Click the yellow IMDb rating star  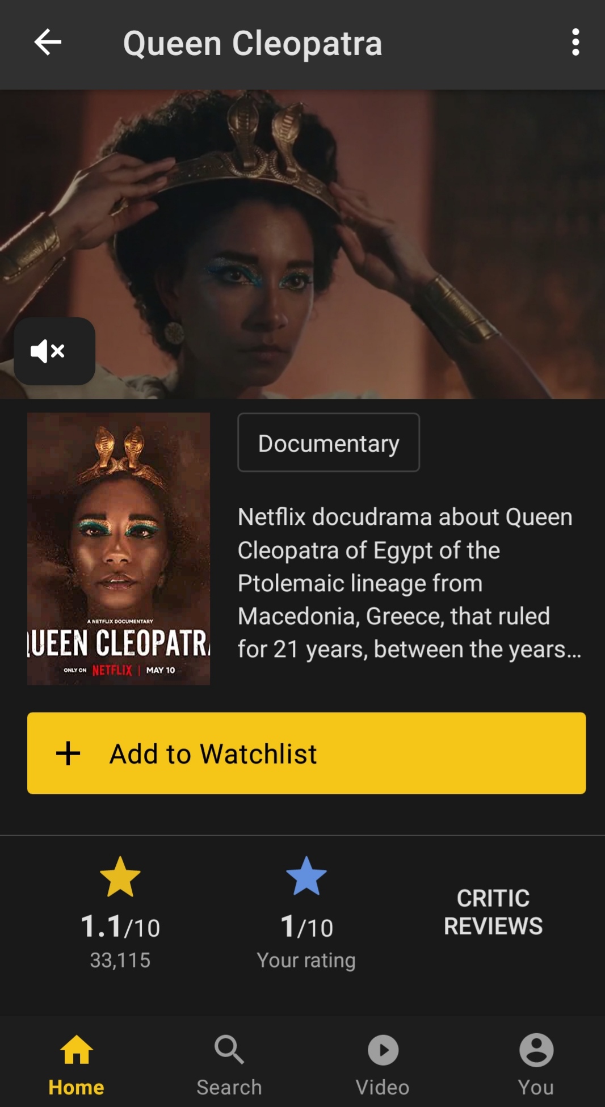click(120, 877)
